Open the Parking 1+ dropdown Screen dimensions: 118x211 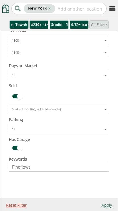[59, 129]
